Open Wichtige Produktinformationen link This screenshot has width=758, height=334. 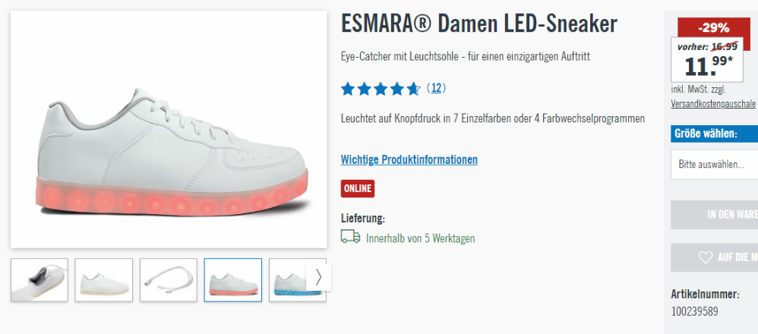(x=409, y=159)
